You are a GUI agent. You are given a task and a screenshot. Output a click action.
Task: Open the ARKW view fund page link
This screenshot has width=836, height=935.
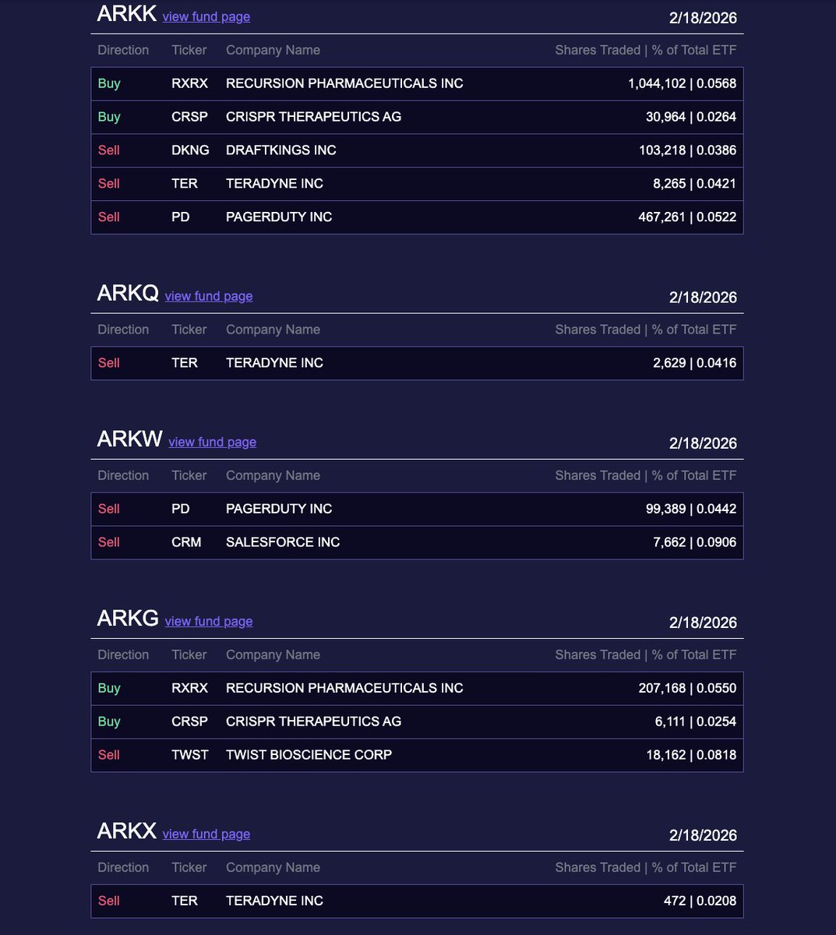pyautogui.click(x=212, y=442)
